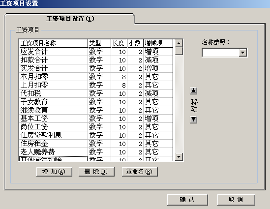This screenshot has width=270, height=209.
Task: Click 其它 cell in 老人赡养费 row
Action: click(x=158, y=152)
